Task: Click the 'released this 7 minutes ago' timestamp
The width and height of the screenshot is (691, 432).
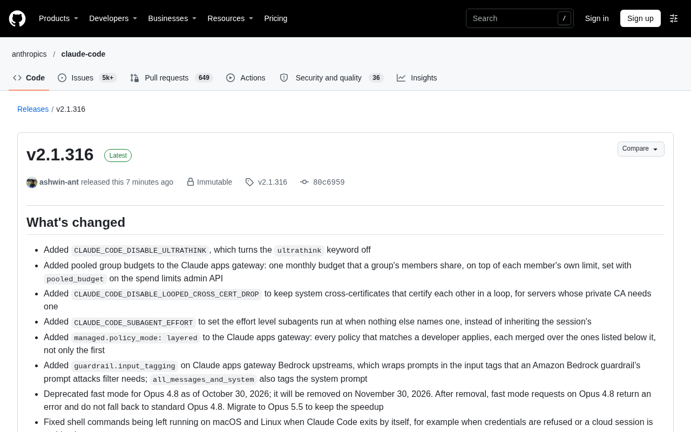Action: (x=127, y=182)
